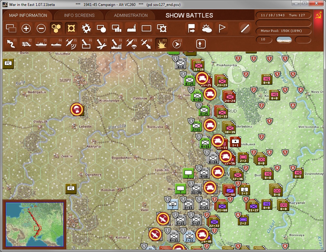This screenshot has width=326, height=252.
Task: Toggle the weather display icon
Action: pos(207,28)
